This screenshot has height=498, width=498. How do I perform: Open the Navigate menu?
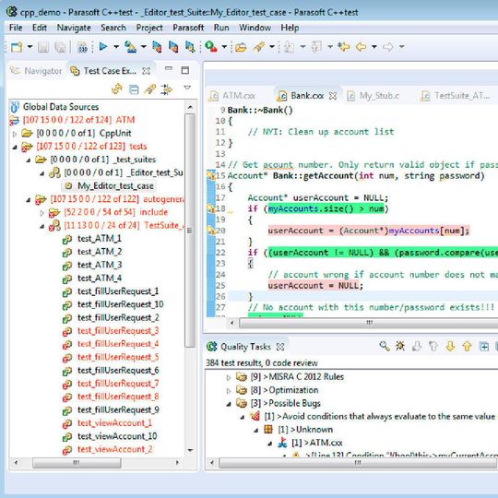74,28
